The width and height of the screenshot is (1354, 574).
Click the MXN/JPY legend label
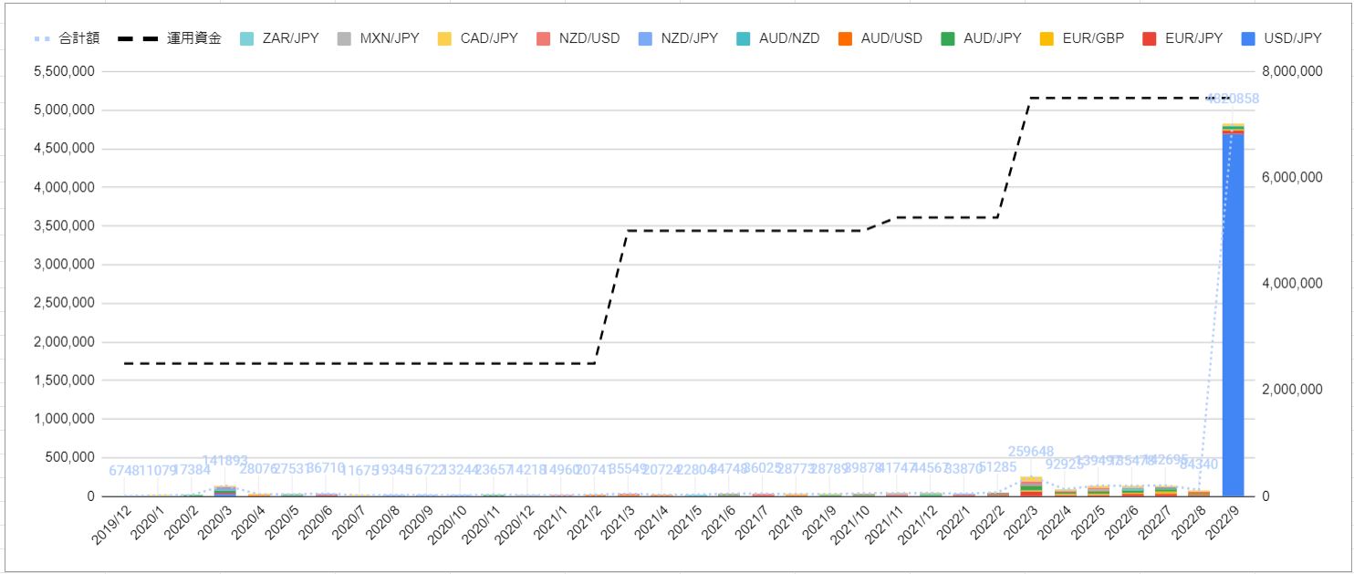[390, 38]
